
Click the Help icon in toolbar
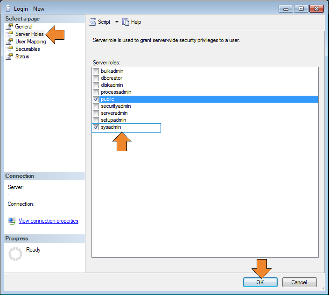pos(126,22)
